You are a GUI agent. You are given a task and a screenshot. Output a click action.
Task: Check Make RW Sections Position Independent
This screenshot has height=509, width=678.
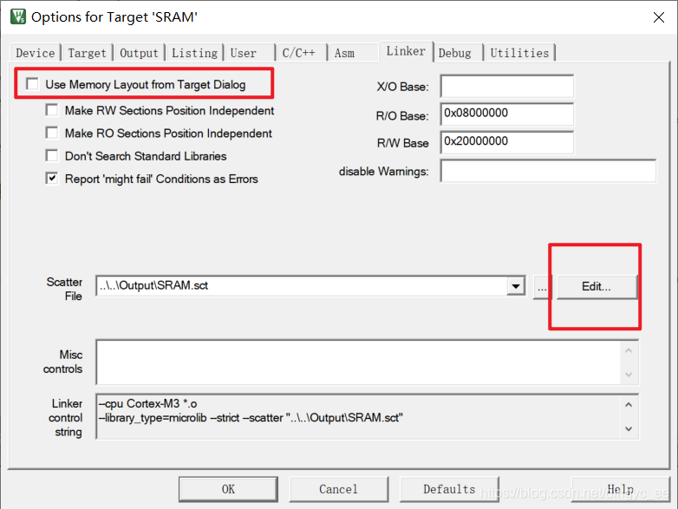point(52,110)
